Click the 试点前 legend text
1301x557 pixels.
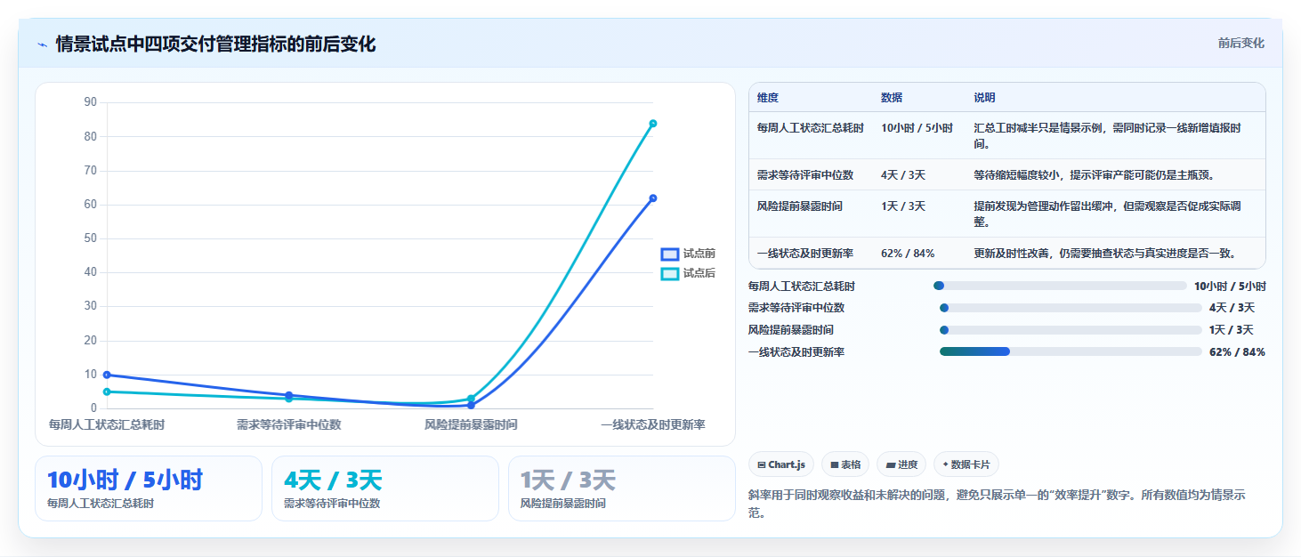(x=699, y=254)
